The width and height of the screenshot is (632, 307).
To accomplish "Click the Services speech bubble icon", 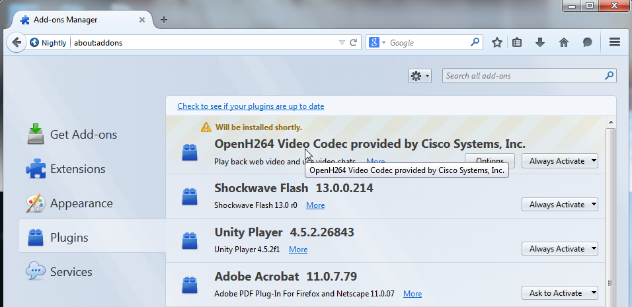I will [36, 271].
